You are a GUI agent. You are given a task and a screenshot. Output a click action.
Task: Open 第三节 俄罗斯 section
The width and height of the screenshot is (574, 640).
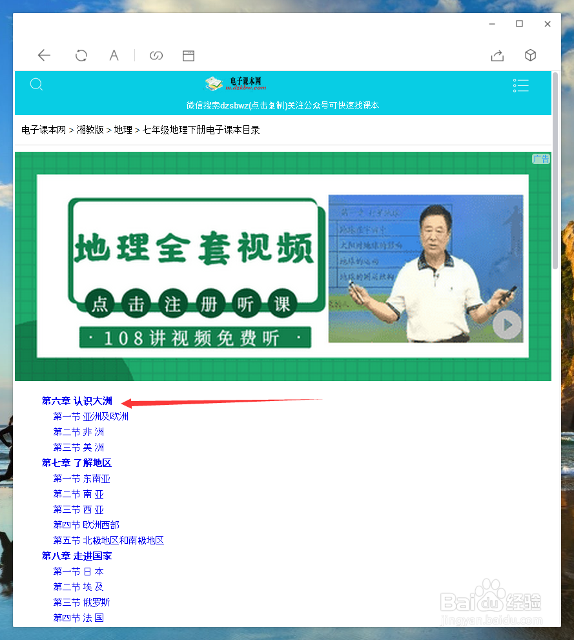81,603
